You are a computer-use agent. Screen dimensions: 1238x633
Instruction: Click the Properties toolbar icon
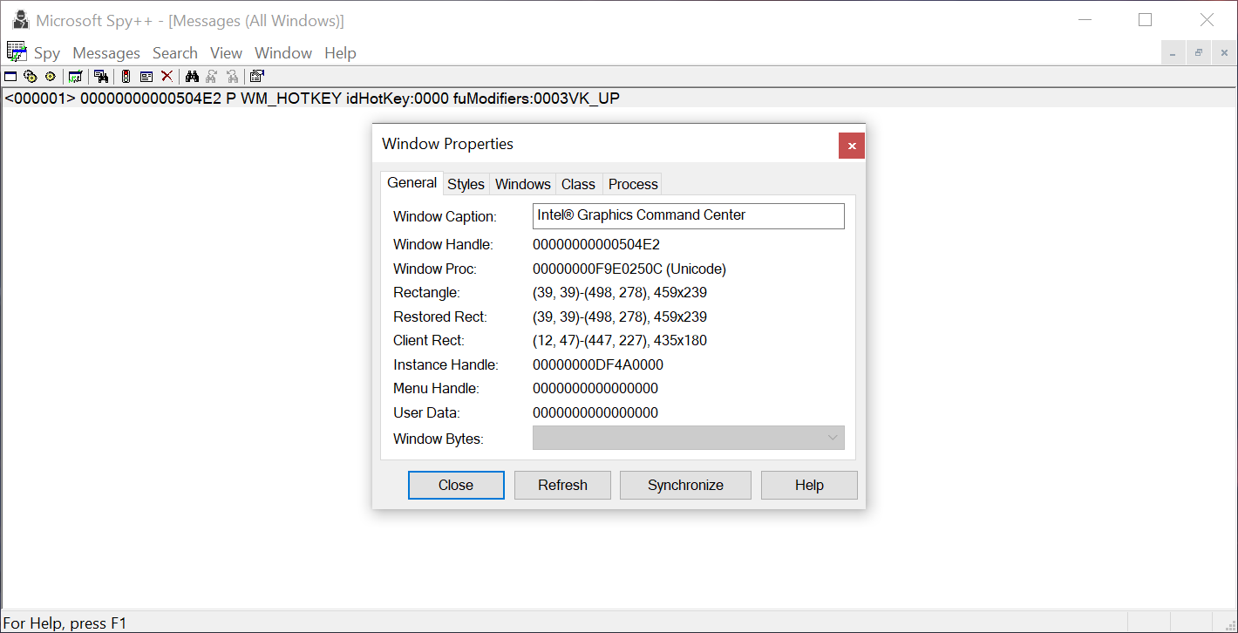[257, 77]
